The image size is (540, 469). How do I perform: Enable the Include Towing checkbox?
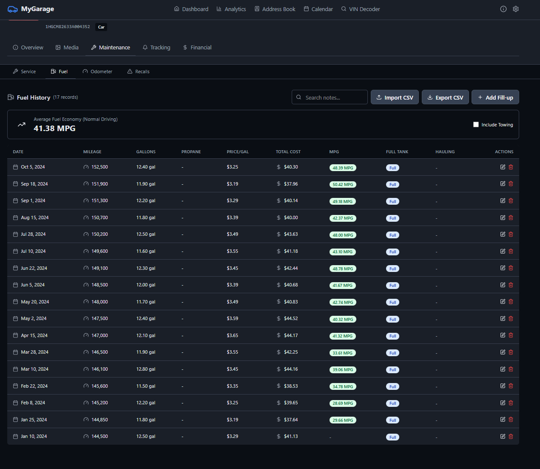[476, 125]
